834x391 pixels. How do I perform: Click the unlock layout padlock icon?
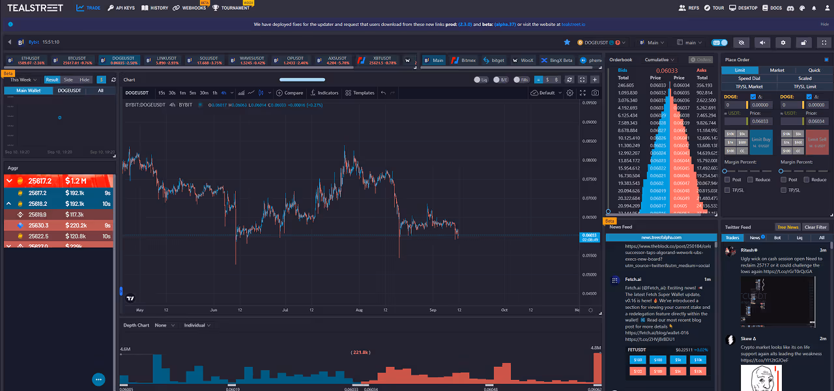tap(804, 42)
